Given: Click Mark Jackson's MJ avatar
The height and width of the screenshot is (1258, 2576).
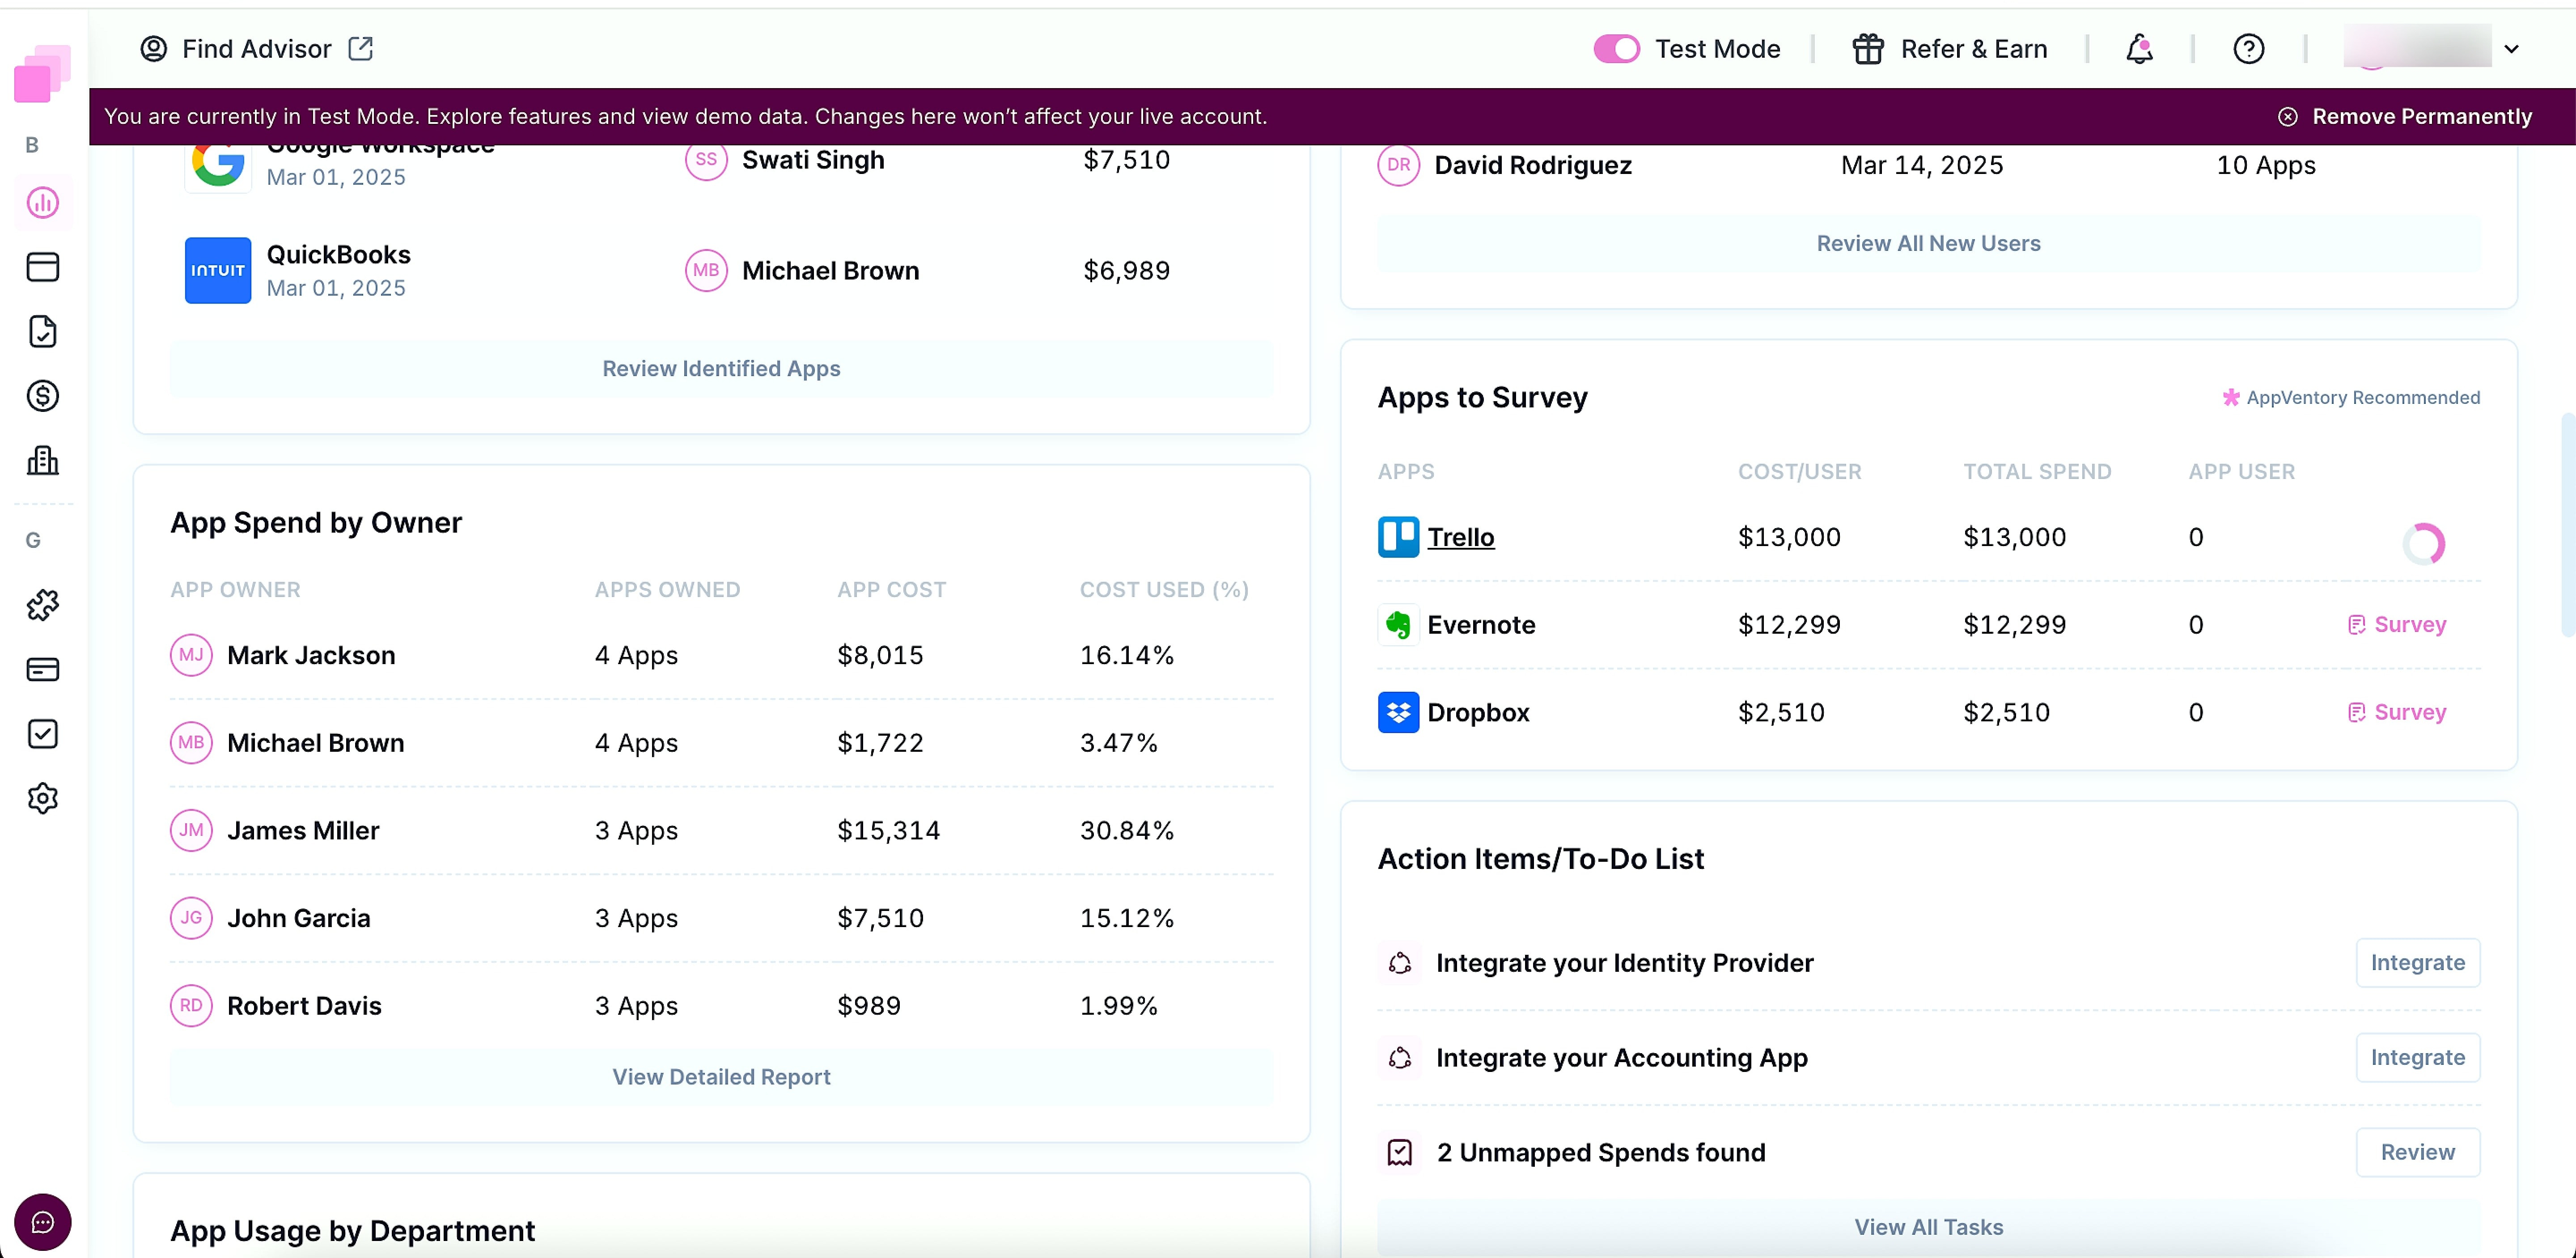Looking at the screenshot, I should [191, 656].
